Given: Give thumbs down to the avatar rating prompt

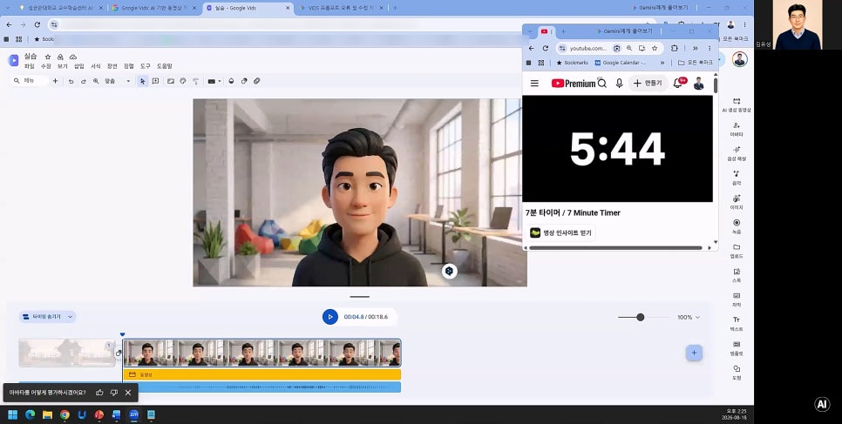Looking at the screenshot, I should pos(114,393).
